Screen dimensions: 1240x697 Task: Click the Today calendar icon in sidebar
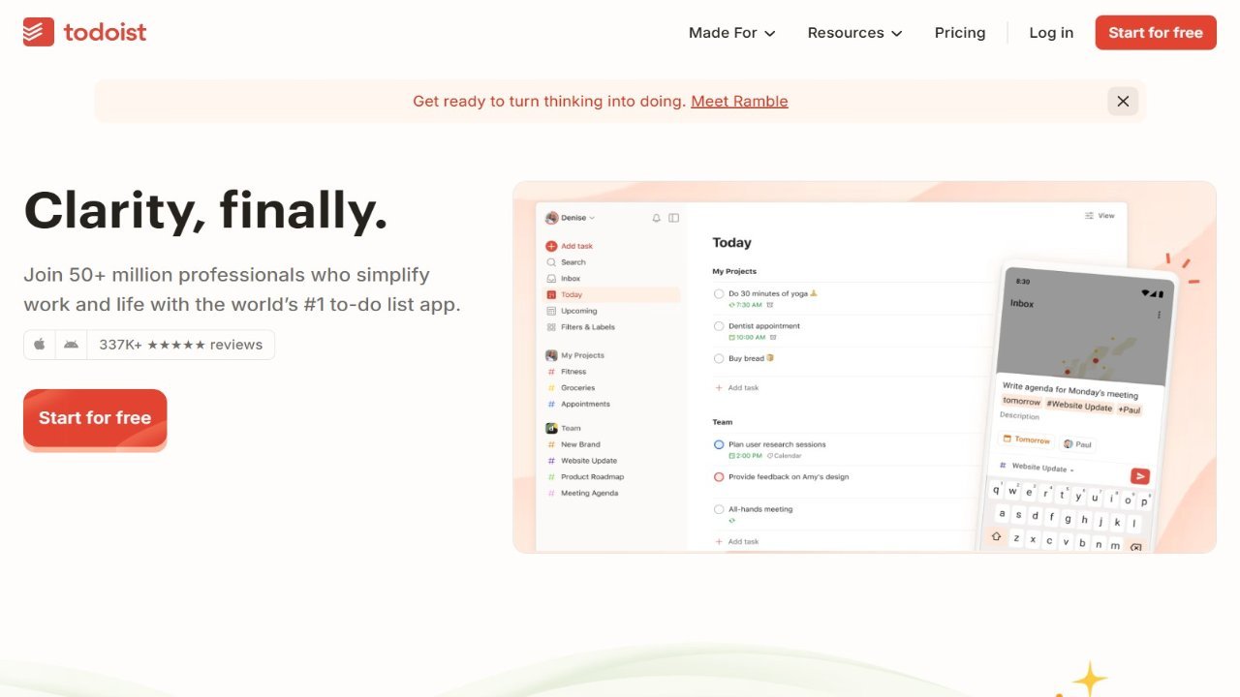[x=551, y=294]
